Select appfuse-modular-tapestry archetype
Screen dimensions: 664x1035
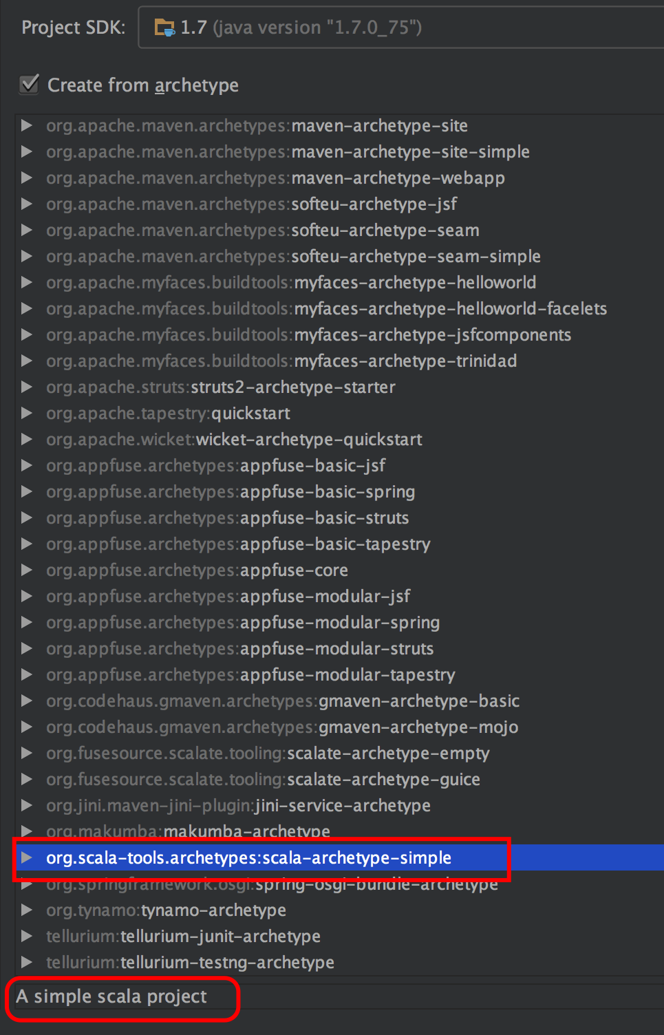[x=250, y=674]
